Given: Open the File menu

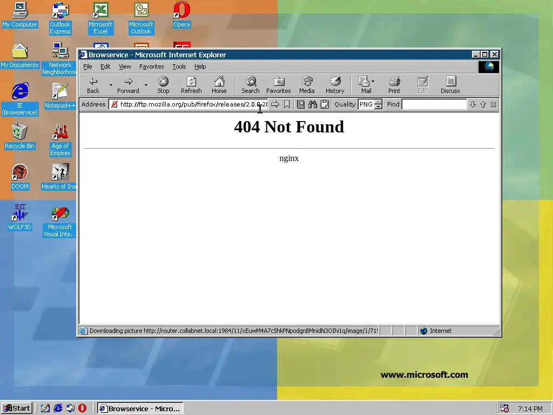Looking at the screenshot, I should click(x=87, y=66).
